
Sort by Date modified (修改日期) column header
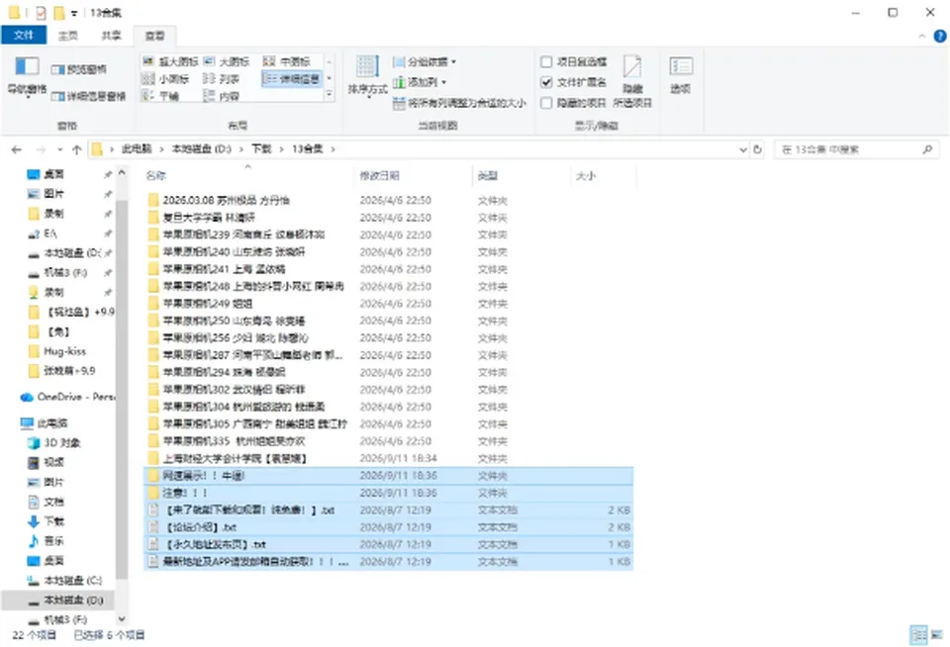pos(412,176)
